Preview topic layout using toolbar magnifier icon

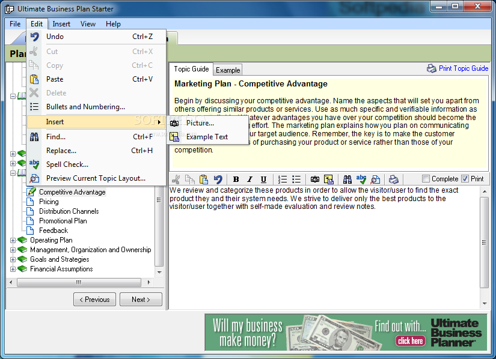[x=375, y=179]
